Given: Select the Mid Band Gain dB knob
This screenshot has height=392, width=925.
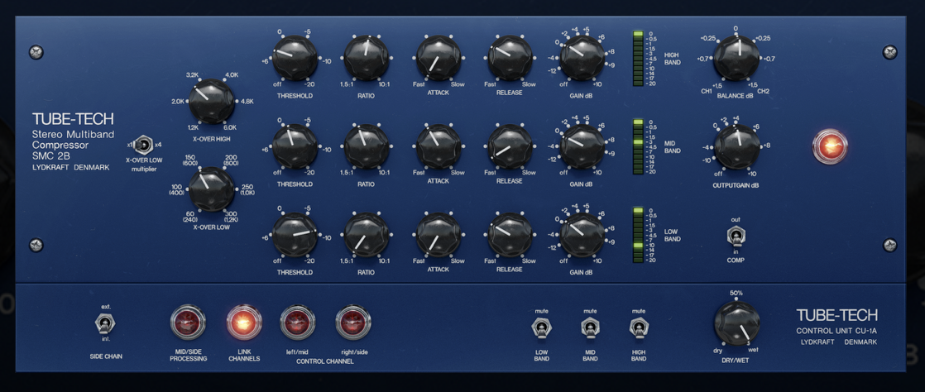Looking at the screenshot, I should point(582,146).
